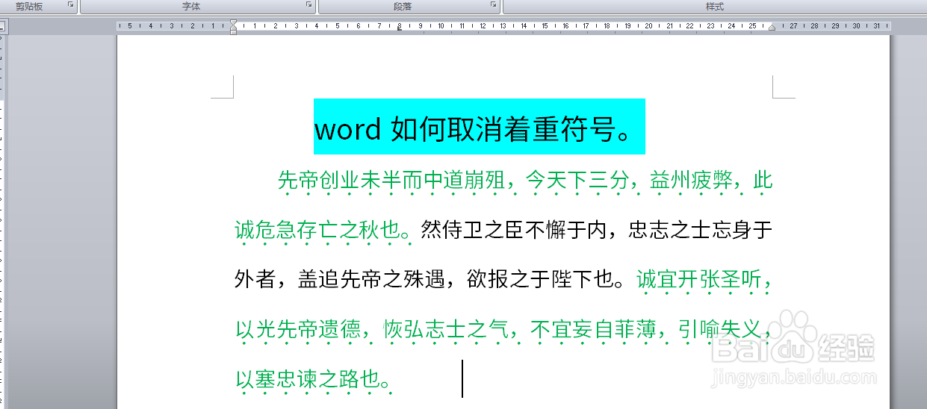Click the green text '诚危急存亡之秋也。'
The height and width of the screenshot is (409, 927).
point(323,231)
